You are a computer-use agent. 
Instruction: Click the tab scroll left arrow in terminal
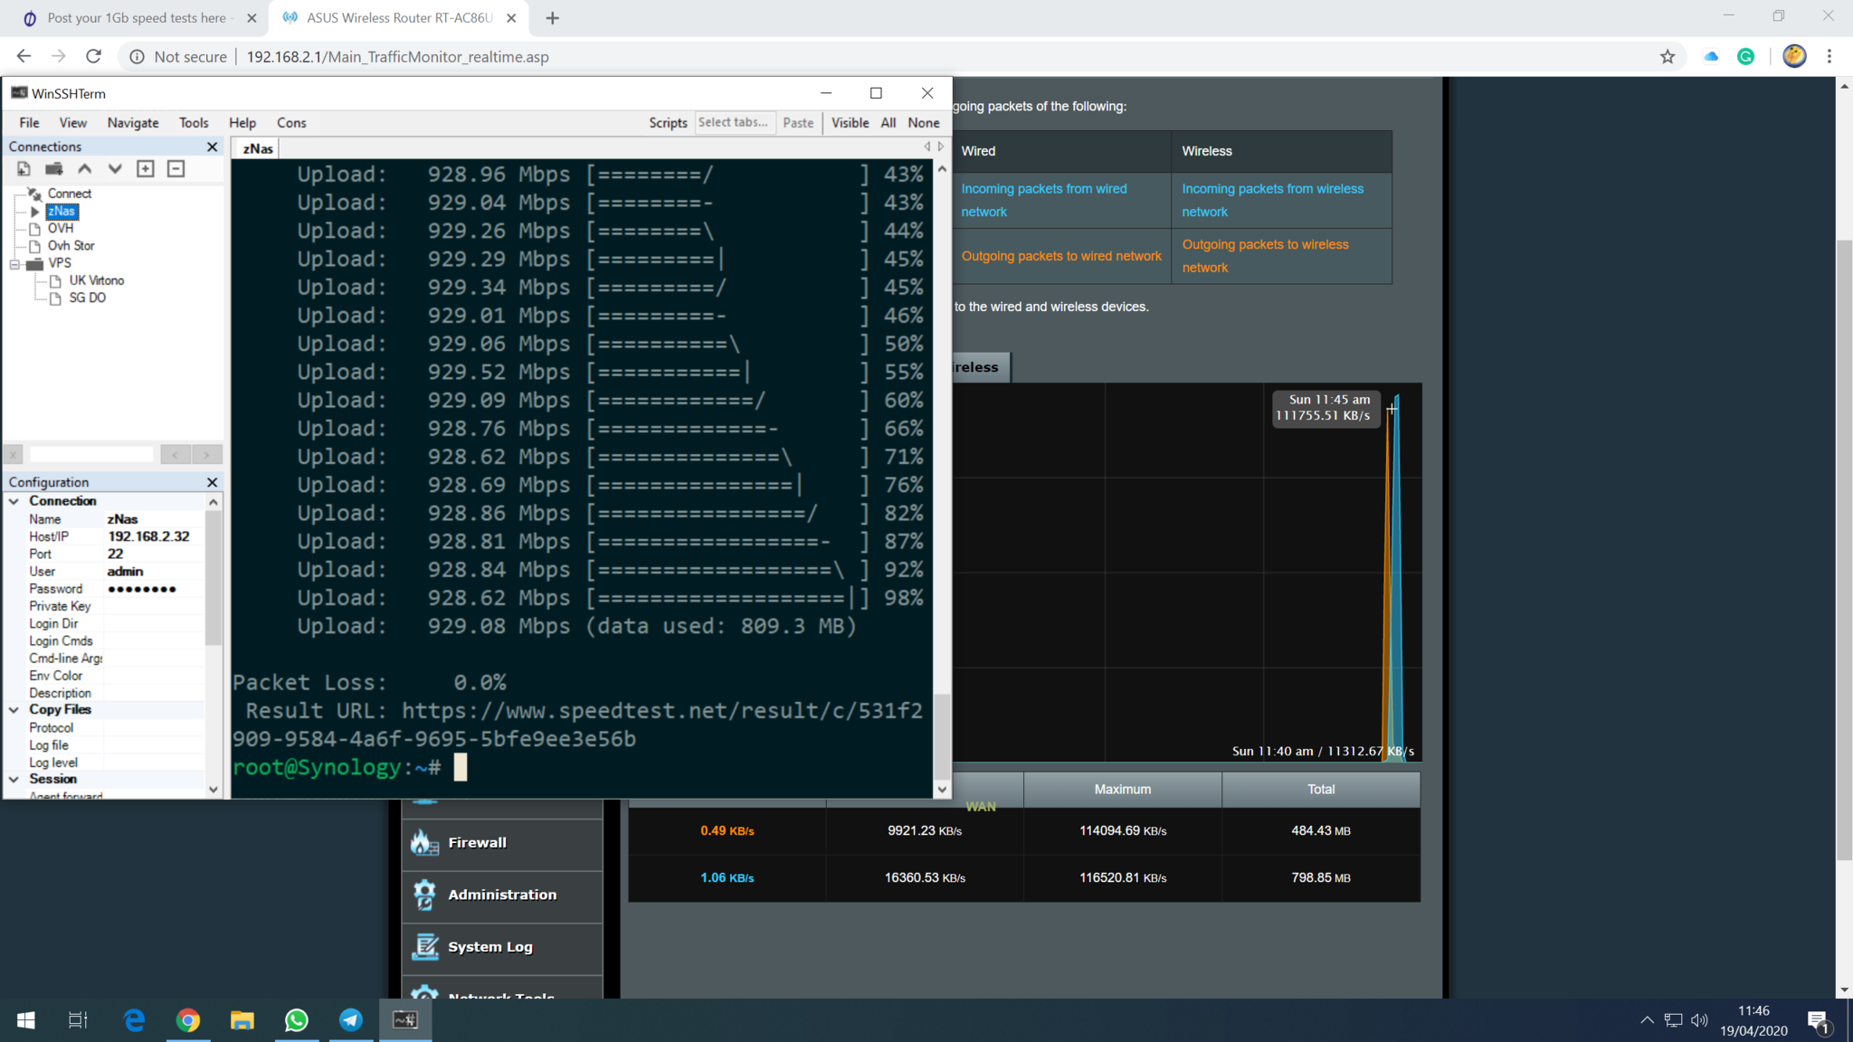click(x=926, y=147)
